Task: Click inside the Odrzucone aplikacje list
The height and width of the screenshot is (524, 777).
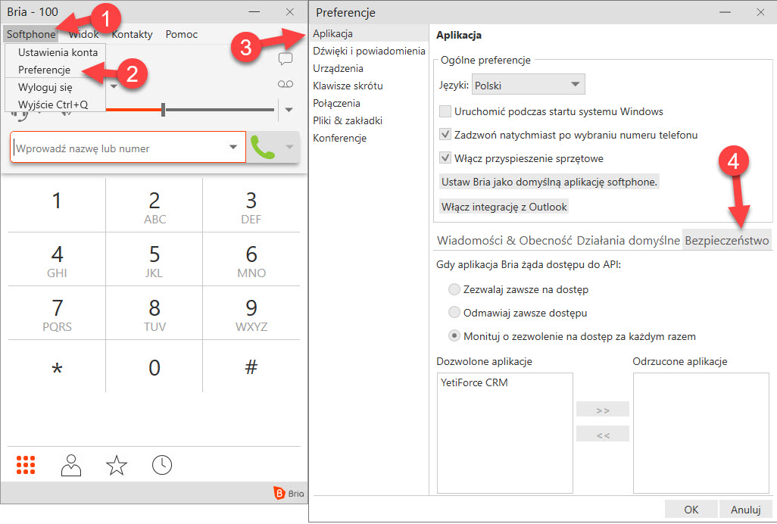Action: (701, 433)
